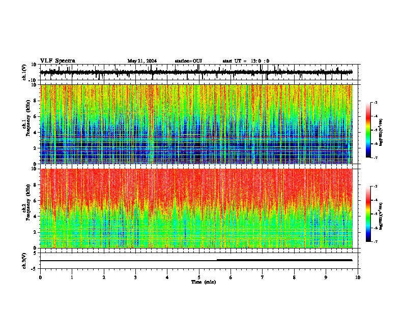Screen dimensions: 403x311
Task: Click the "ch.1 Frequency (kHz)" axis label
Action: coord(26,117)
